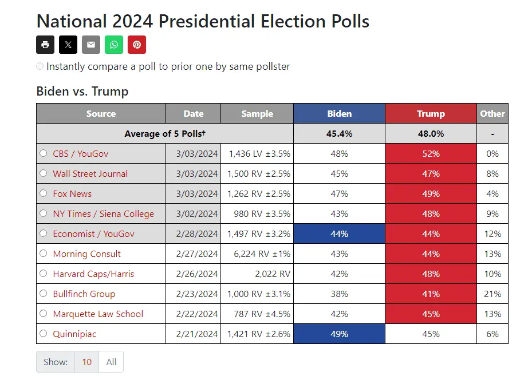Show 10 polls in the table
The image size is (520, 384).
tap(87, 362)
